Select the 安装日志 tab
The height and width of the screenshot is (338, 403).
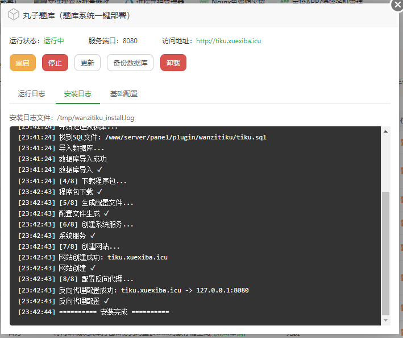[x=78, y=94]
